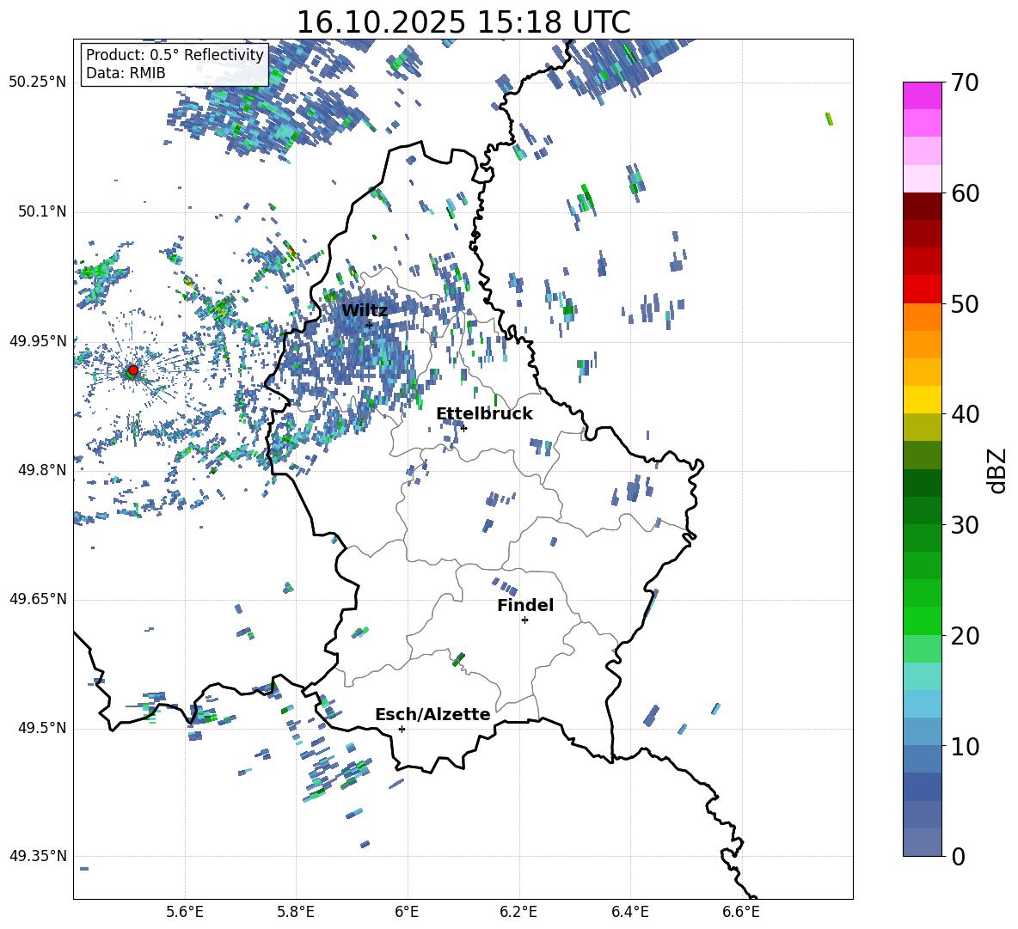Click the Data: RMIB text

click(126, 73)
